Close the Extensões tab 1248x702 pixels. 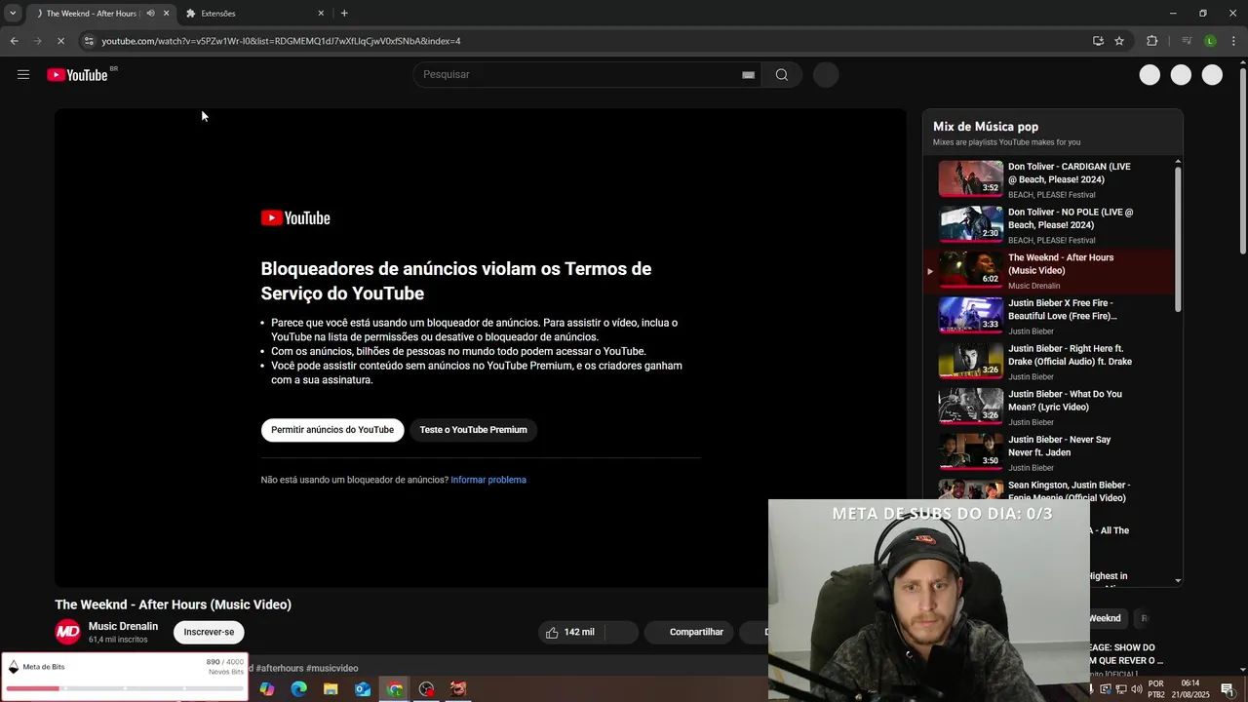[x=321, y=14]
